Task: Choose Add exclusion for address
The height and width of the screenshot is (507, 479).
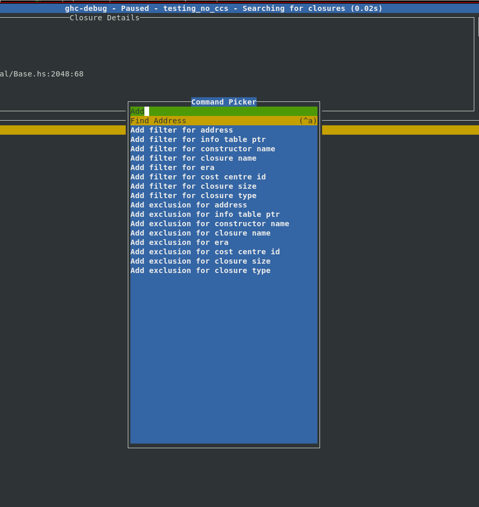Action: pos(189,205)
